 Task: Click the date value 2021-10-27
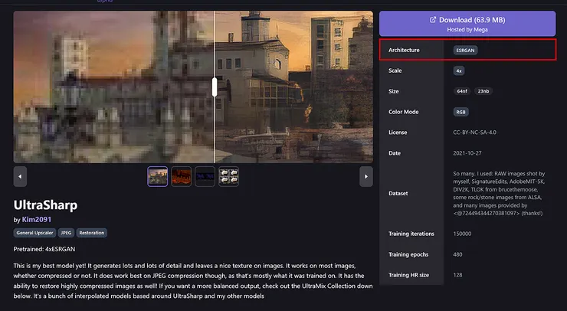pyautogui.click(x=467, y=153)
